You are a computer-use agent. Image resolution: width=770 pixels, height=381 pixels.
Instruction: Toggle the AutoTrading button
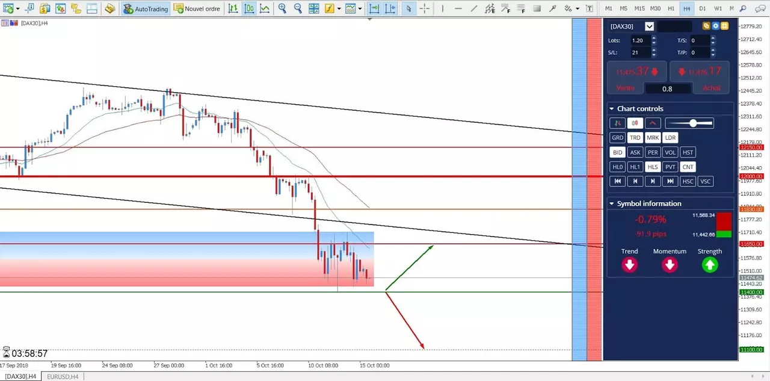[146, 8]
